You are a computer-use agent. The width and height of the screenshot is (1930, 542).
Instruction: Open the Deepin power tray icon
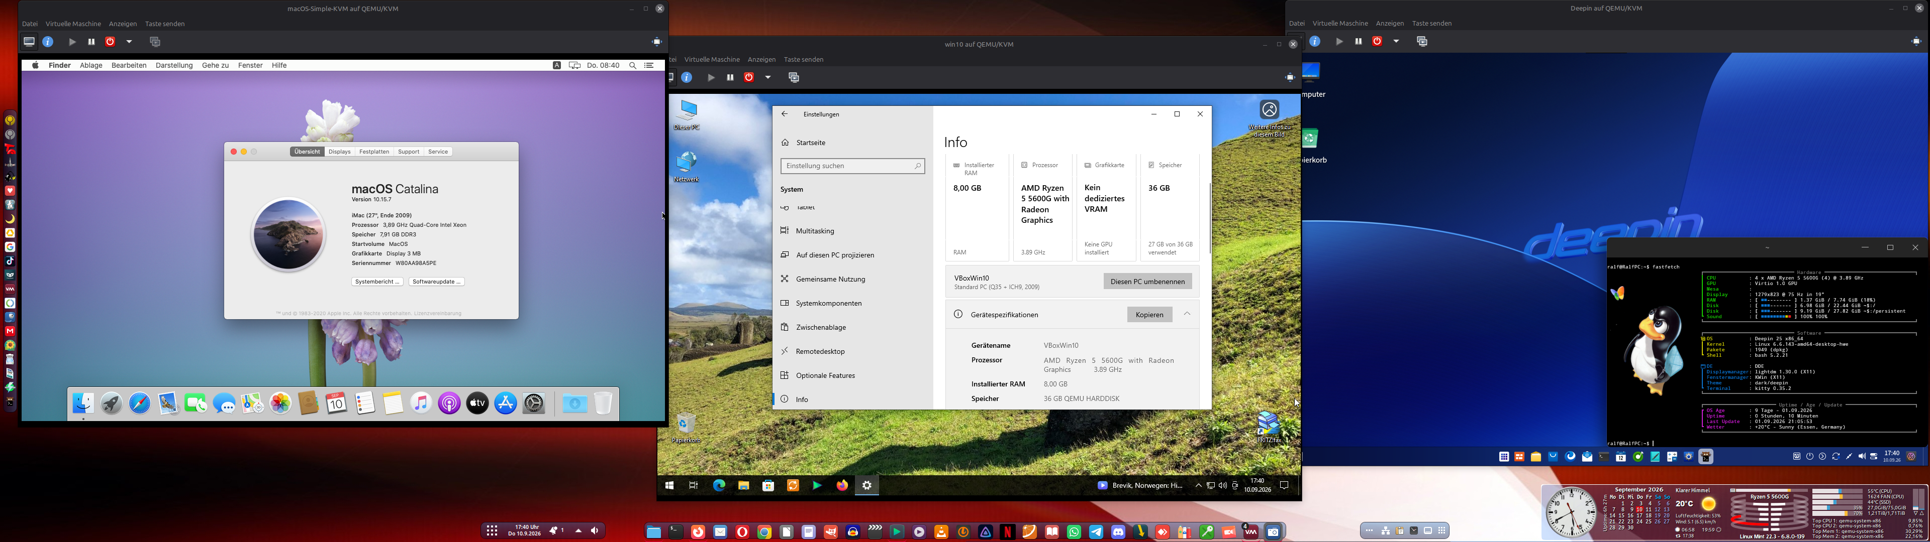[1810, 457]
